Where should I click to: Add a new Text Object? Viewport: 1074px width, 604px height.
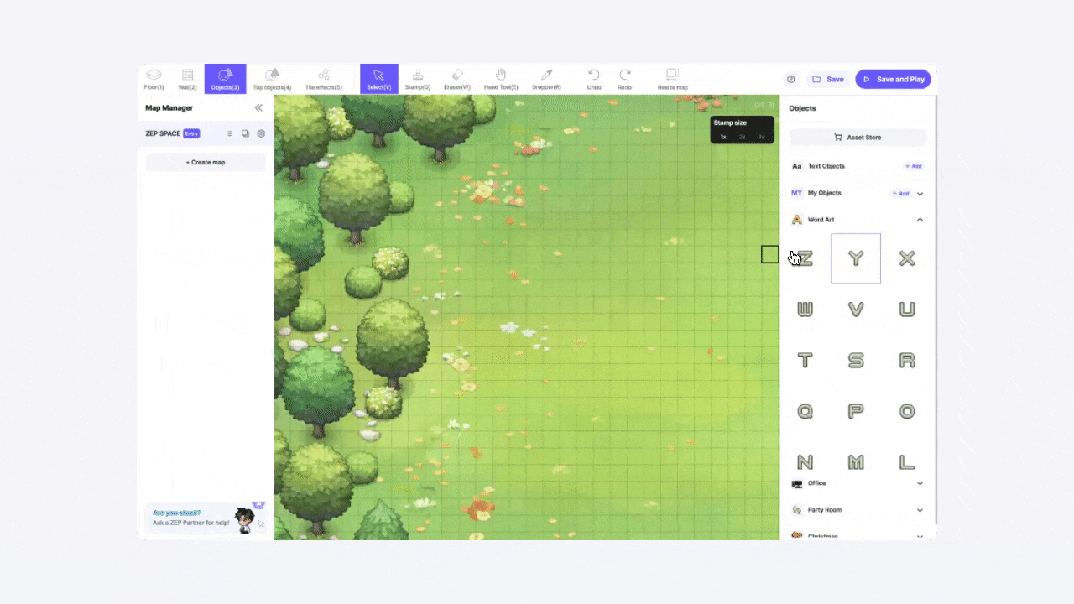pos(913,166)
